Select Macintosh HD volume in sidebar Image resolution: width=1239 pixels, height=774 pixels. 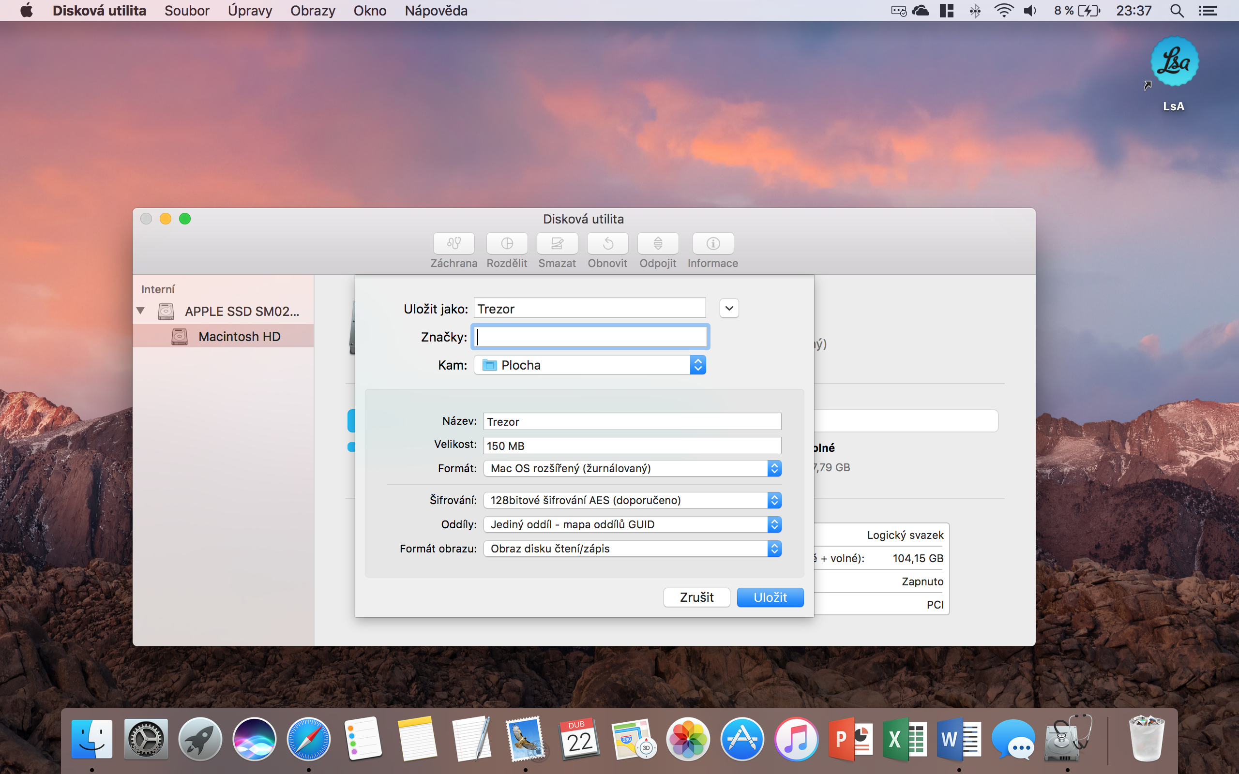(x=239, y=336)
